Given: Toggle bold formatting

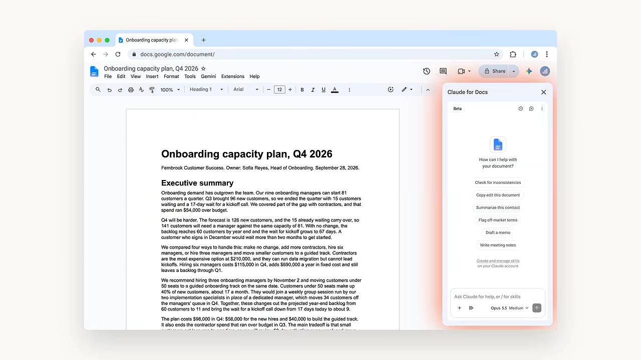Looking at the screenshot, I should [x=302, y=90].
